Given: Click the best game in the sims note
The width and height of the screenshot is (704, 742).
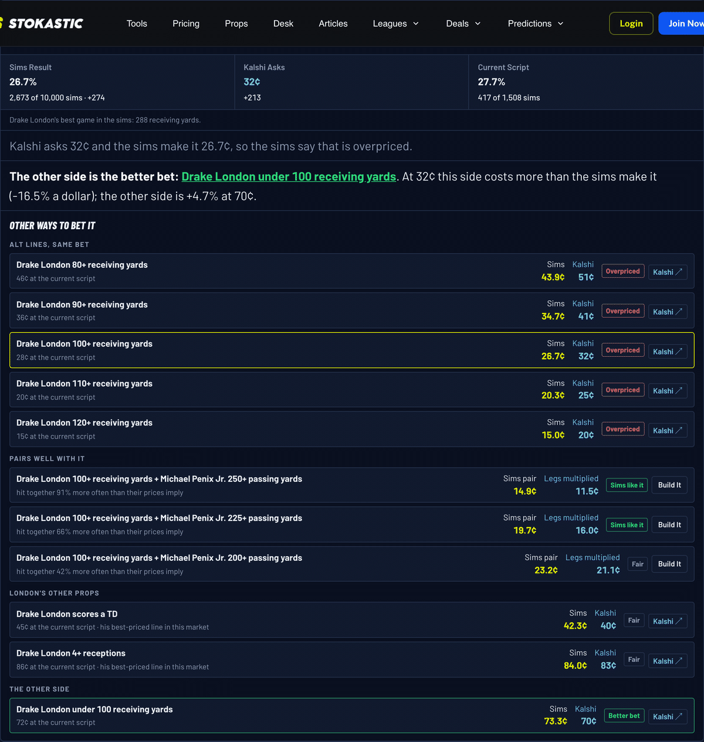Looking at the screenshot, I should click(105, 120).
